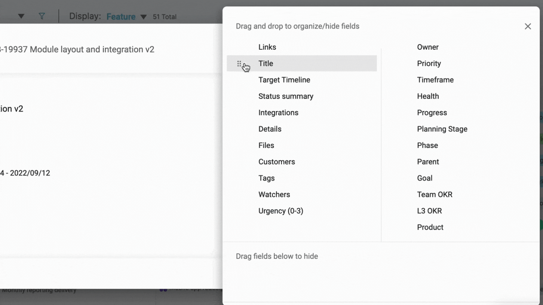This screenshot has height=305, width=543.
Task: Select the Team OKR field
Action: click(434, 195)
